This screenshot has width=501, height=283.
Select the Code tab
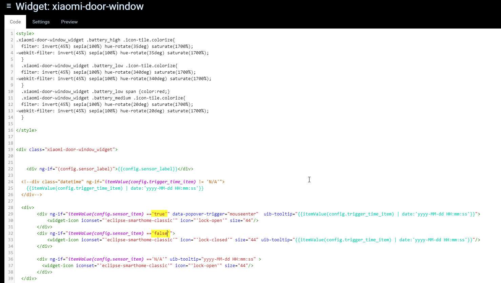(x=15, y=22)
